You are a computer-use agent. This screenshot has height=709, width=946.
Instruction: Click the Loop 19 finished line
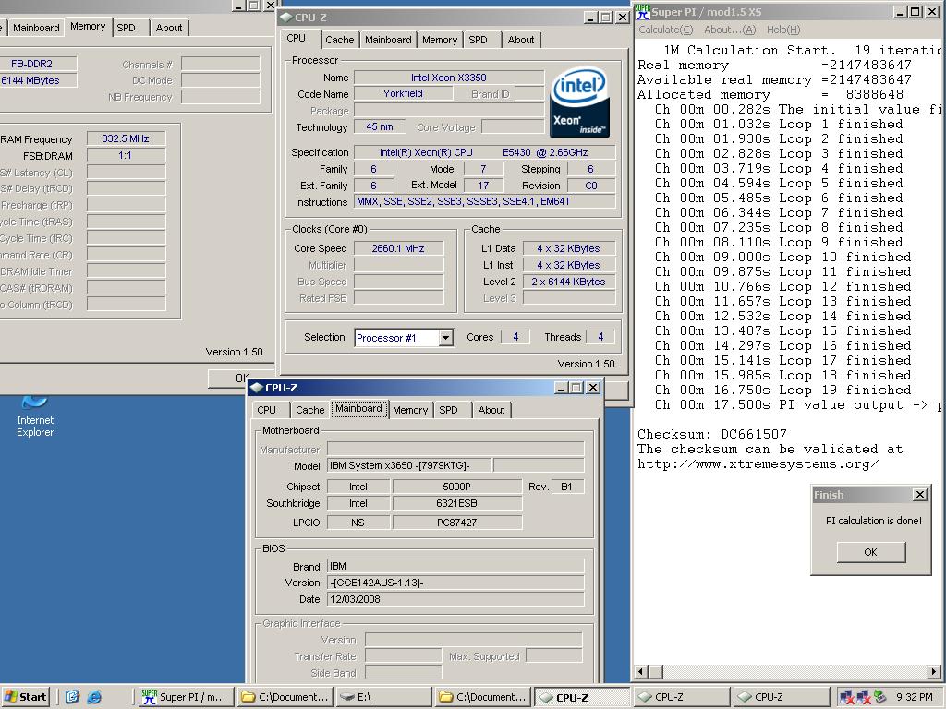783,391
